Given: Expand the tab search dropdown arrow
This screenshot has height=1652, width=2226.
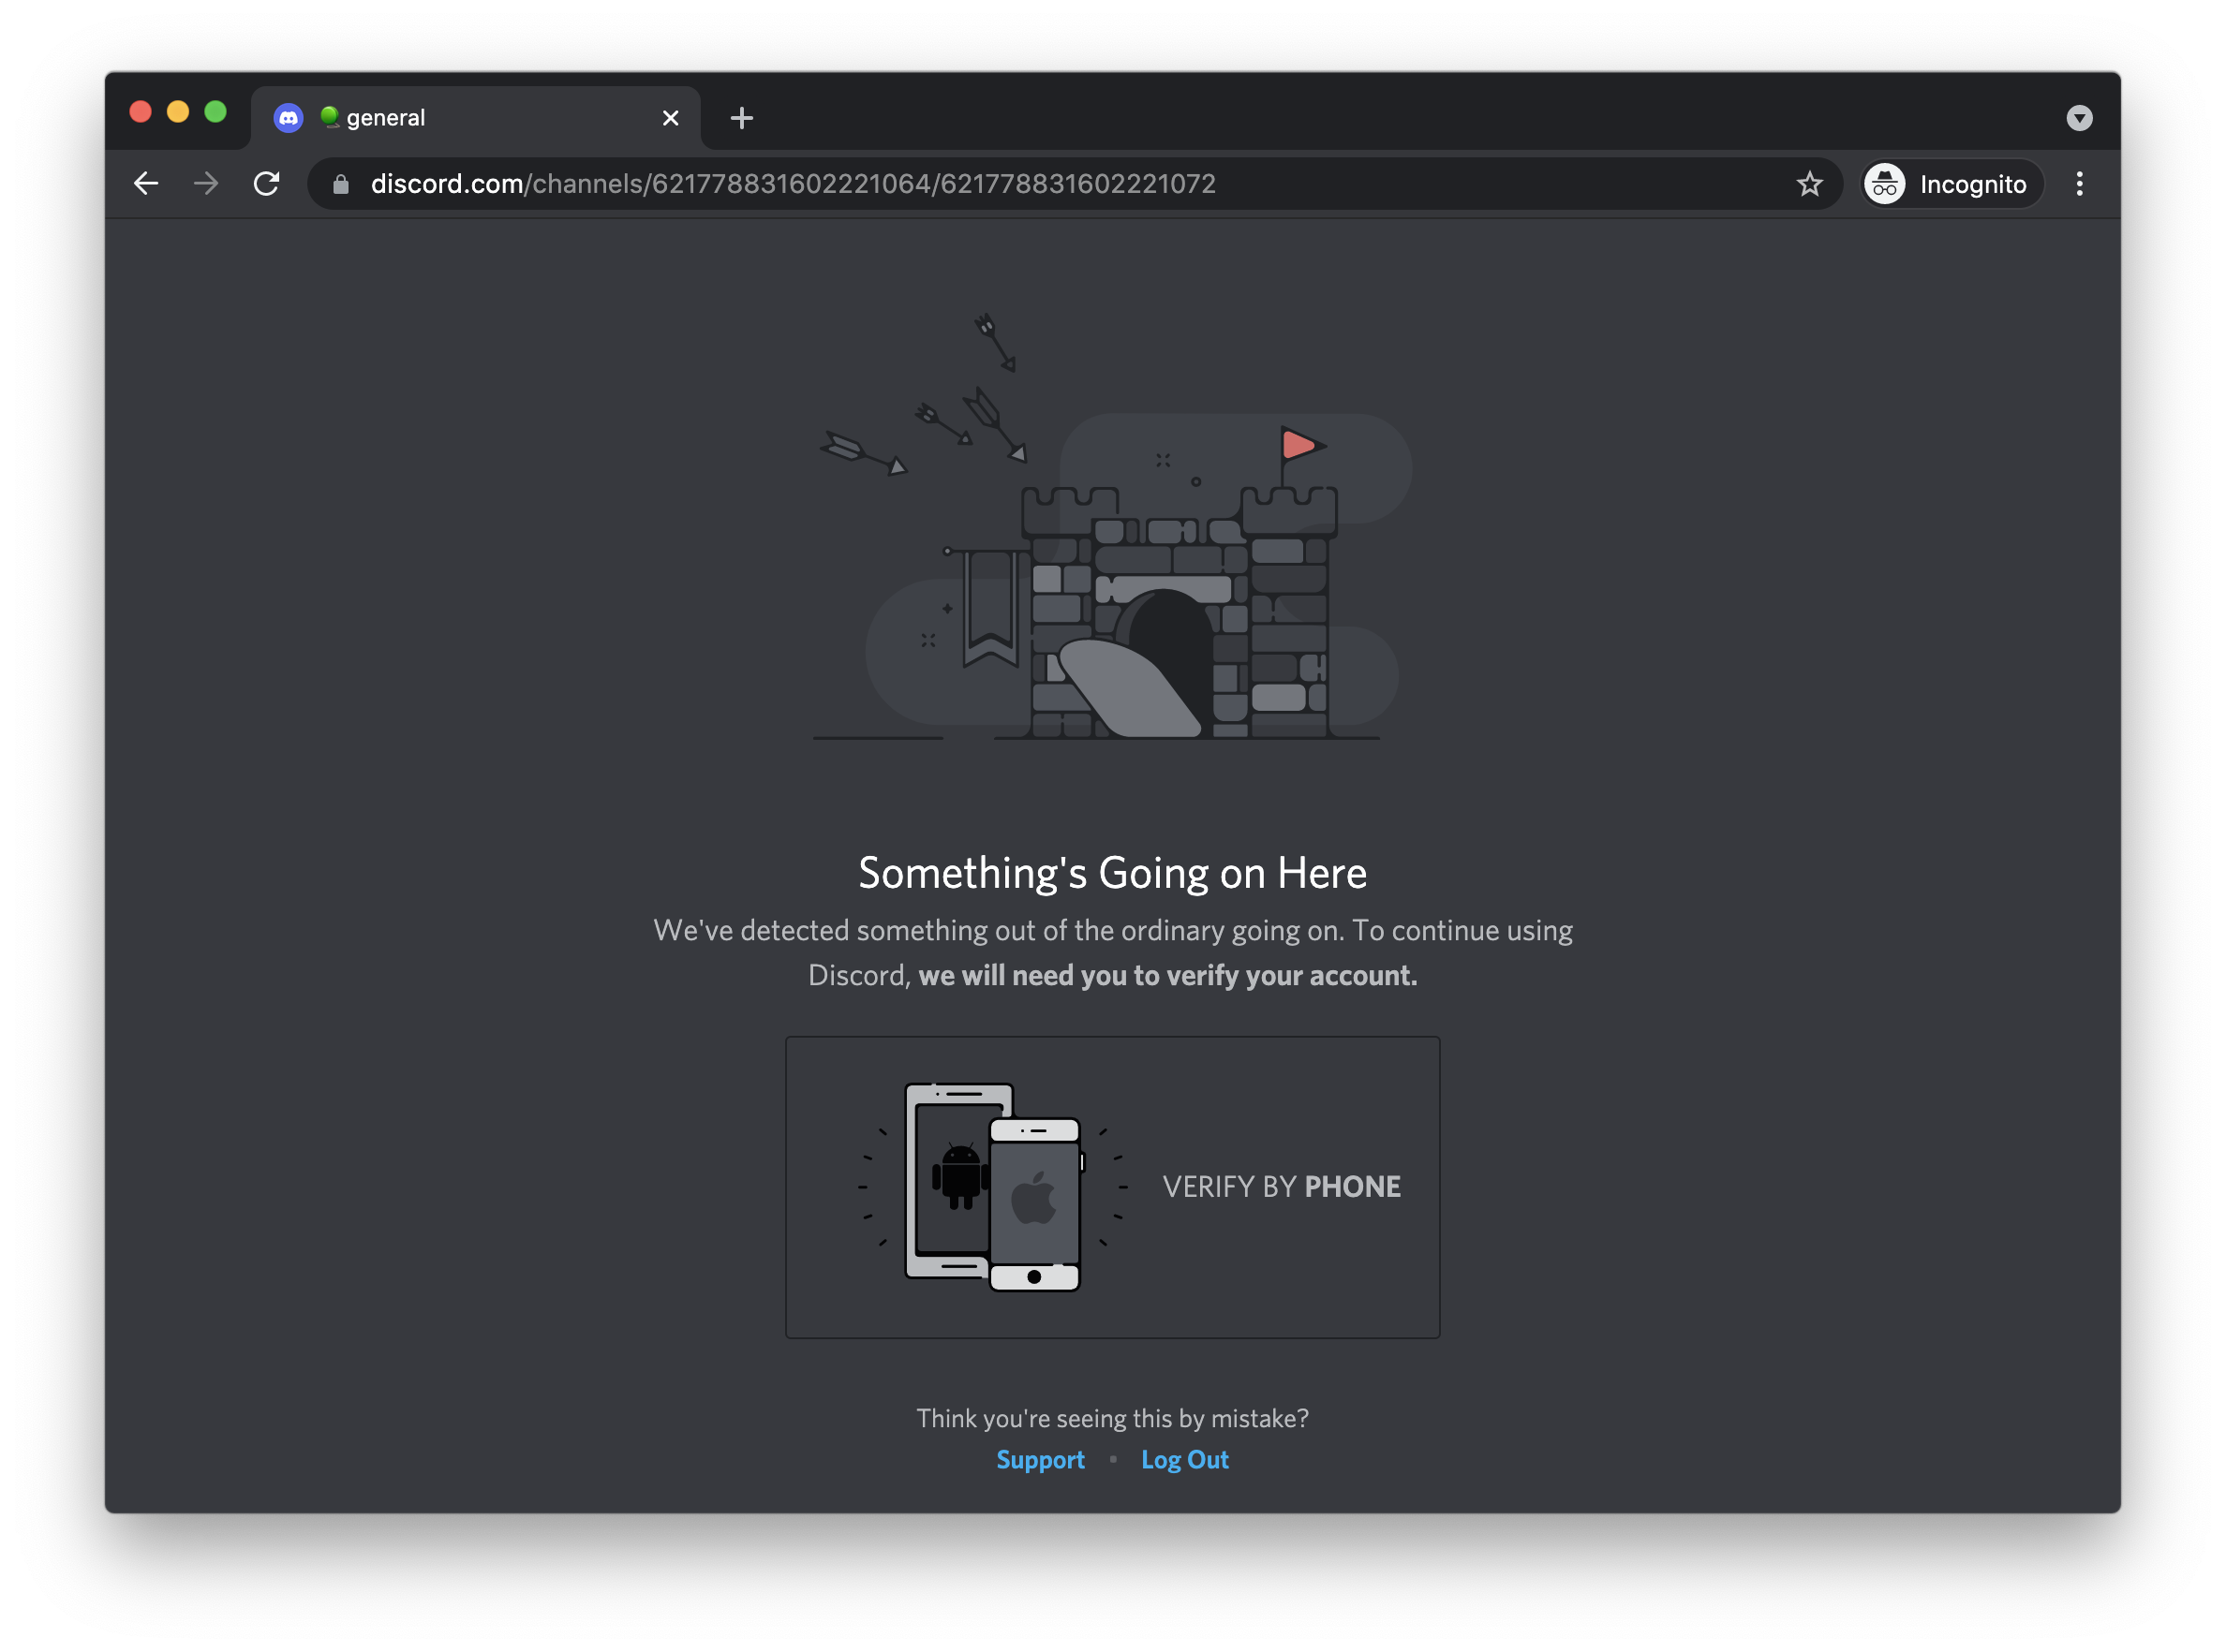Looking at the screenshot, I should pyautogui.click(x=2079, y=118).
